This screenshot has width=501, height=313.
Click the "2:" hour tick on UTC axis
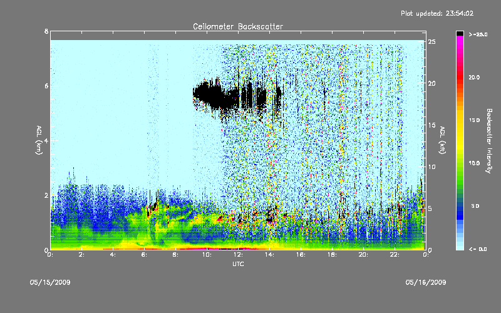81,255
